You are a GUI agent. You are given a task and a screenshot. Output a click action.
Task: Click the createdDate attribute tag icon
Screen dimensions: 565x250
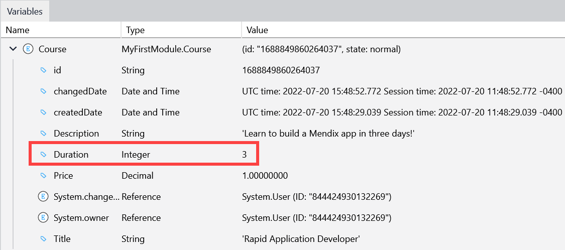43,112
